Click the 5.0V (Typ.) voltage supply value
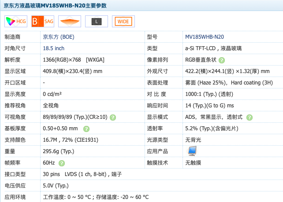The height and width of the screenshot is (202, 283). [x=56, y=186]
